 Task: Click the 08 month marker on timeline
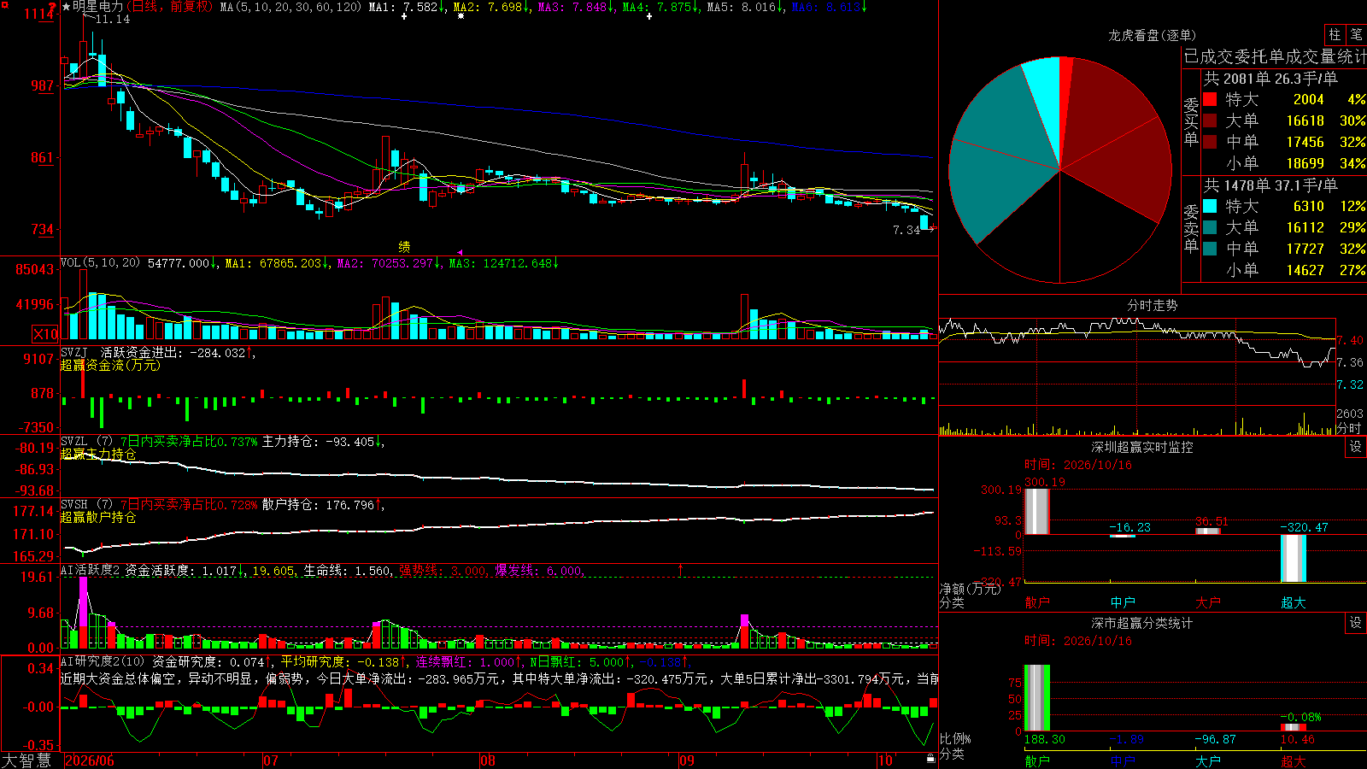pos(488,760)
